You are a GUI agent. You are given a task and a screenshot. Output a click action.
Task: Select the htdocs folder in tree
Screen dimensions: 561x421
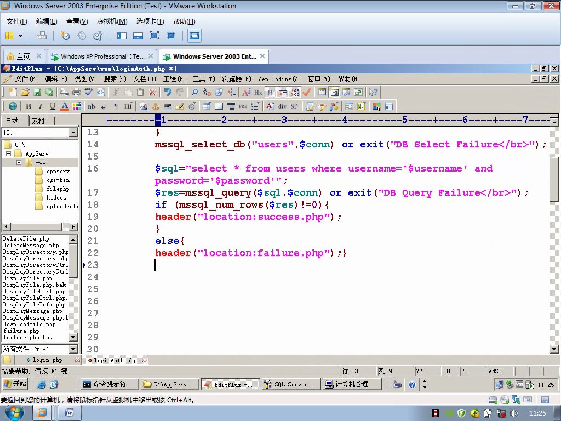[x=56, y=197]
